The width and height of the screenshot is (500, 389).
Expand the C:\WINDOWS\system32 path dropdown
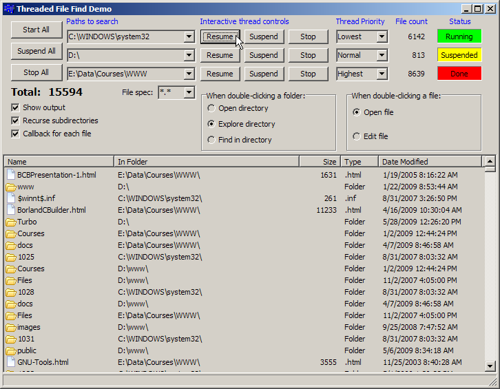pos(189,36)
